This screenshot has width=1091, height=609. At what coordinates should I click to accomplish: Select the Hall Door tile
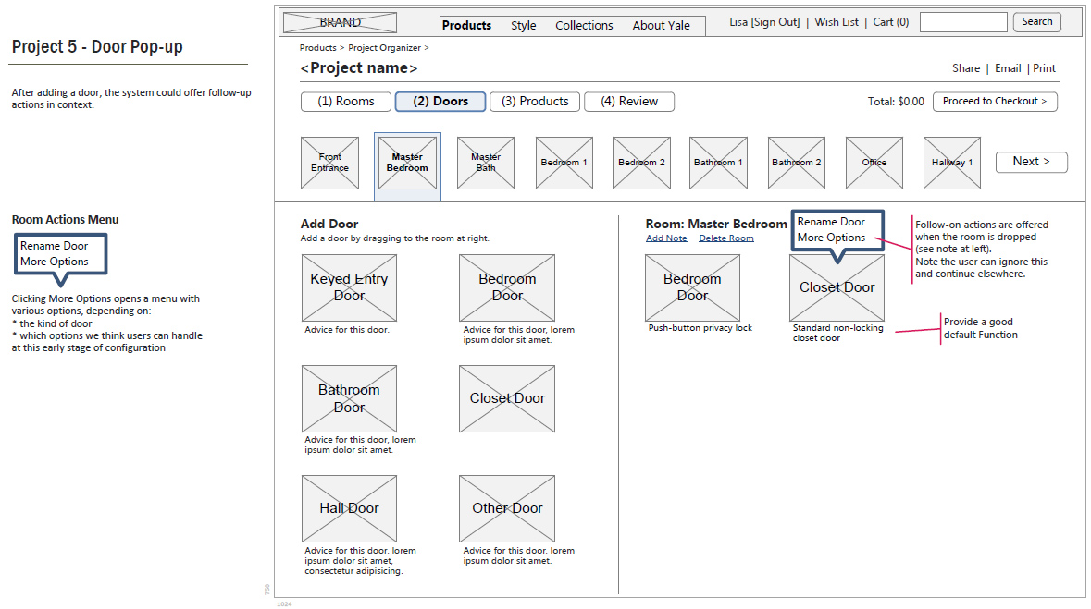coord(349,508)
